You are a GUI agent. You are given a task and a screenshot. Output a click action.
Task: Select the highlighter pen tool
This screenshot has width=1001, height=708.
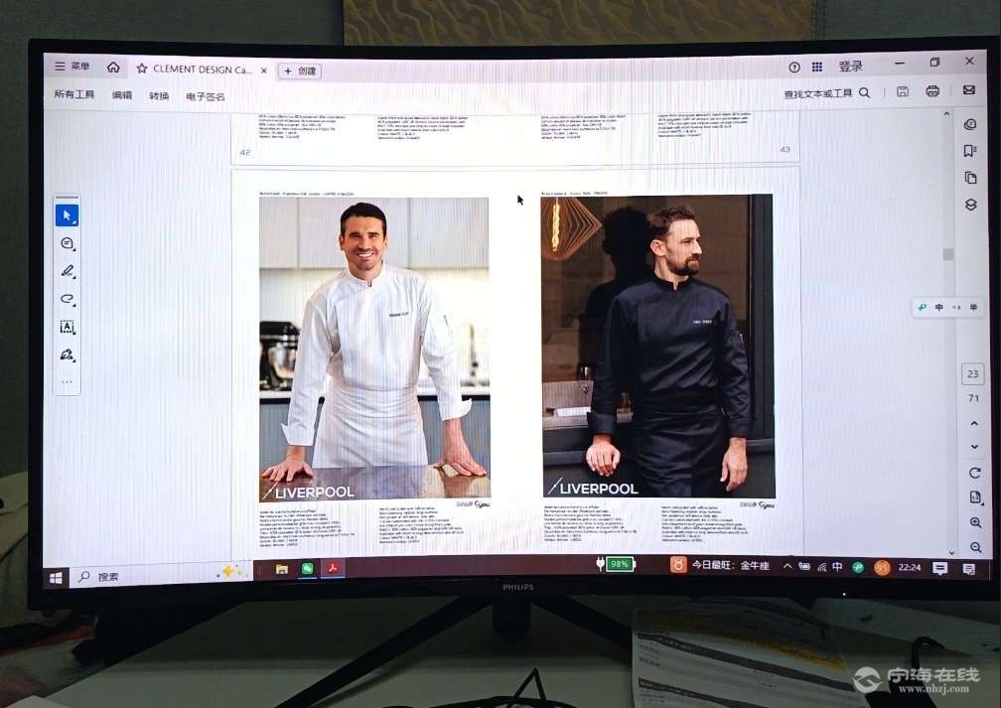68,271
